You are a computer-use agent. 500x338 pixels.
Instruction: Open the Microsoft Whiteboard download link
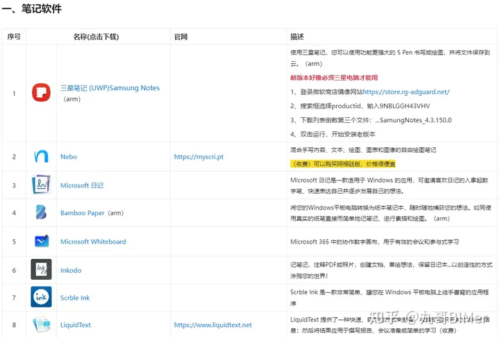tap(93, 242)
